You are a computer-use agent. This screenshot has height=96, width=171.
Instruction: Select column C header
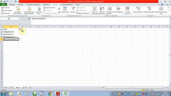[x=30, y=27]
